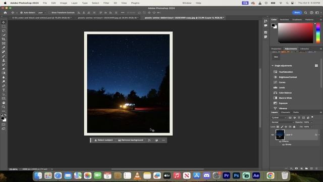Select the Clone Stamp tool
The width and height of the screenshot is (323, 182).
4,61
